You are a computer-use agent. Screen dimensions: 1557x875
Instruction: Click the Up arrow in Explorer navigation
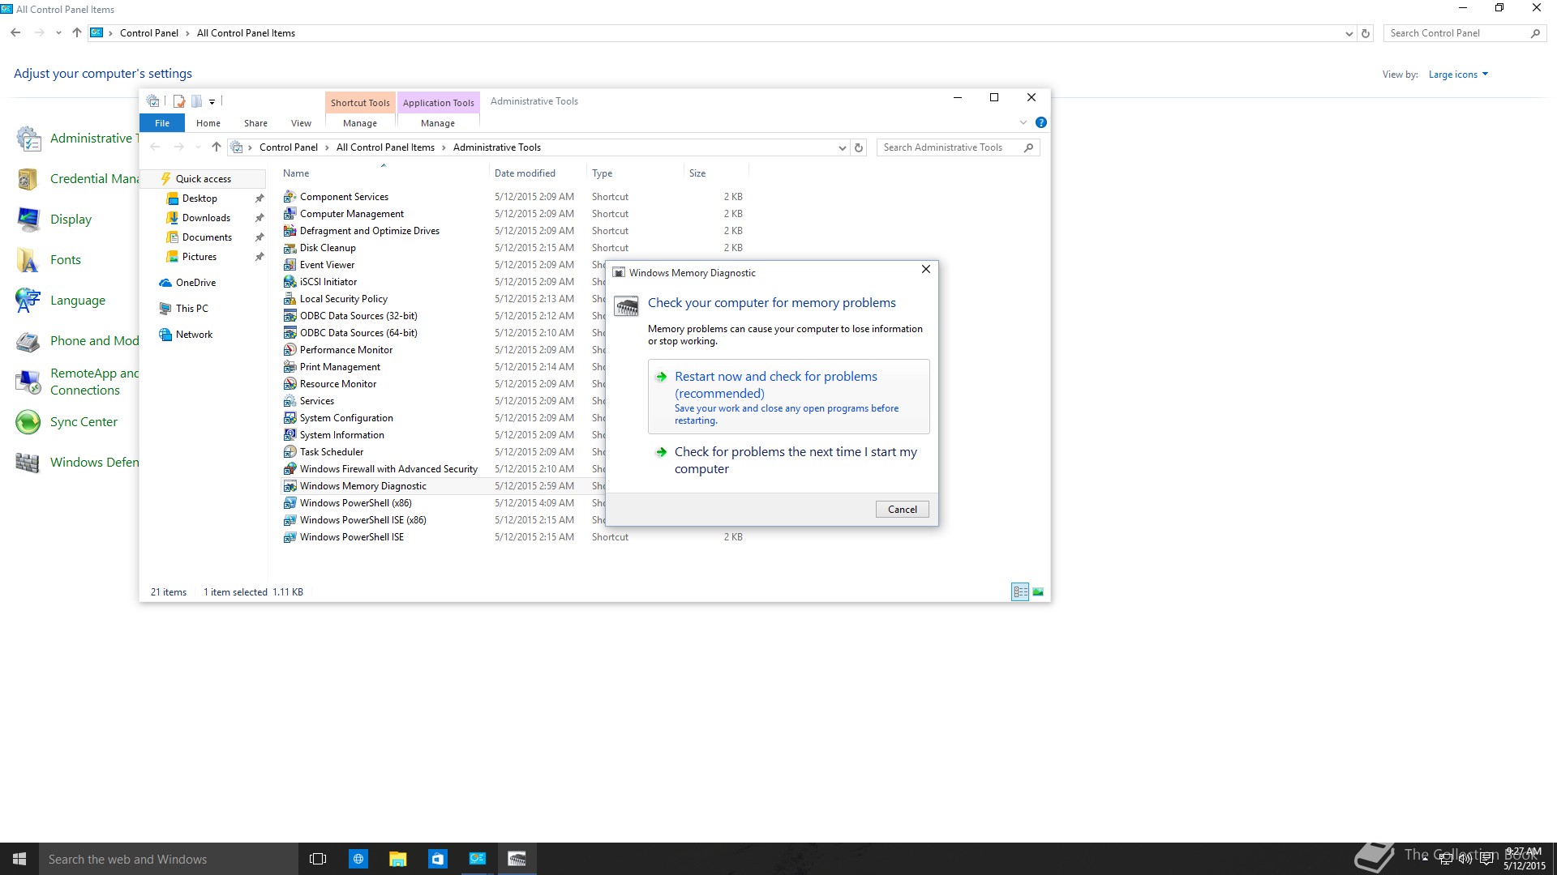coord(216,147)
